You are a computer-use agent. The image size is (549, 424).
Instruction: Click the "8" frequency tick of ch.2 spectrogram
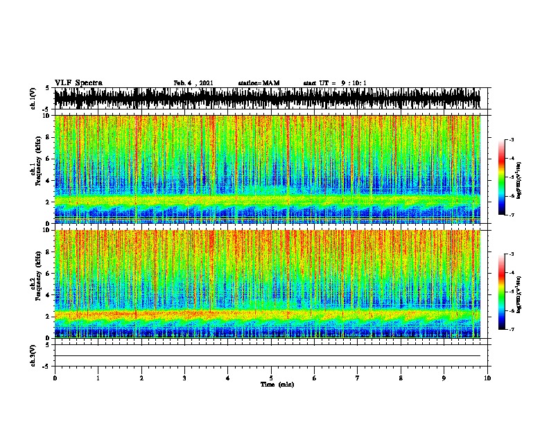coord(49,252)
